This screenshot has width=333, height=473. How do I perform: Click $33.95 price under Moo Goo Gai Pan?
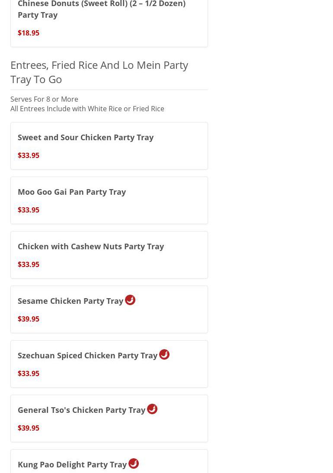pos(29,210)
